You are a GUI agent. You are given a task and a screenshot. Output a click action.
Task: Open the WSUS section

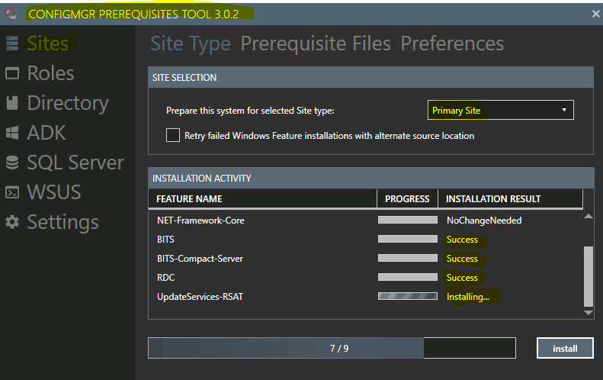tap(54, 192)
